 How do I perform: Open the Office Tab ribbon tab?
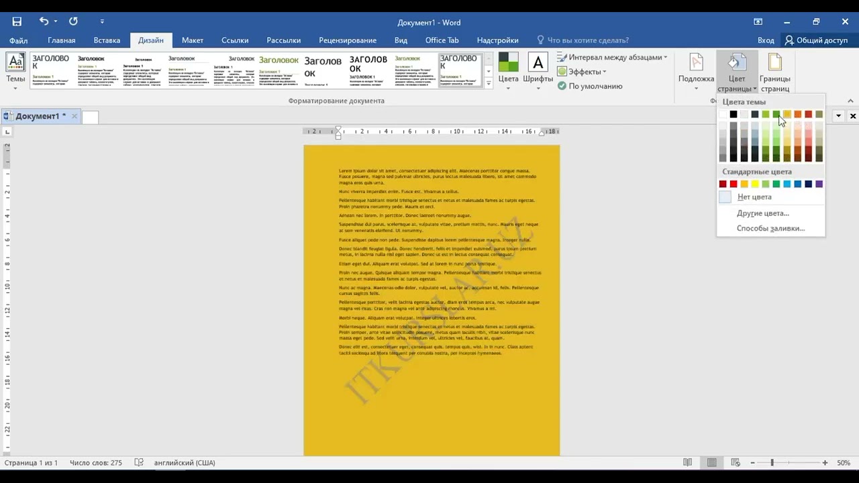(x=442, y=40)
